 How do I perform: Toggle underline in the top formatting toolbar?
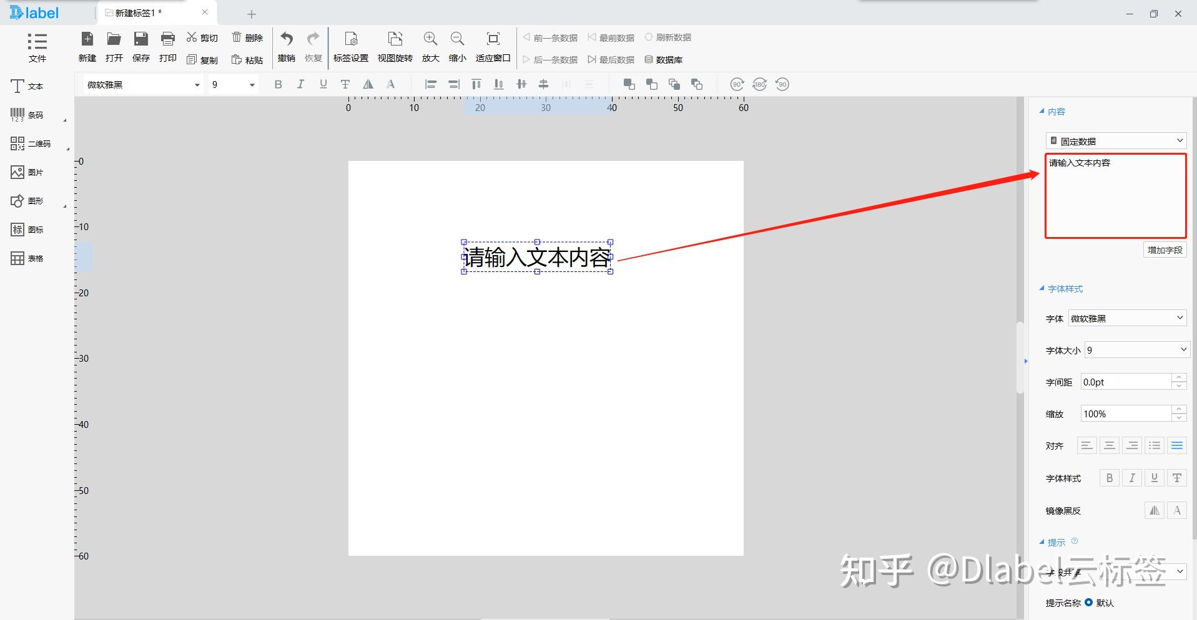323,84
